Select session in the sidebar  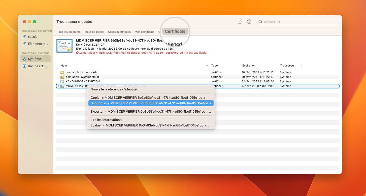[36, 37]
